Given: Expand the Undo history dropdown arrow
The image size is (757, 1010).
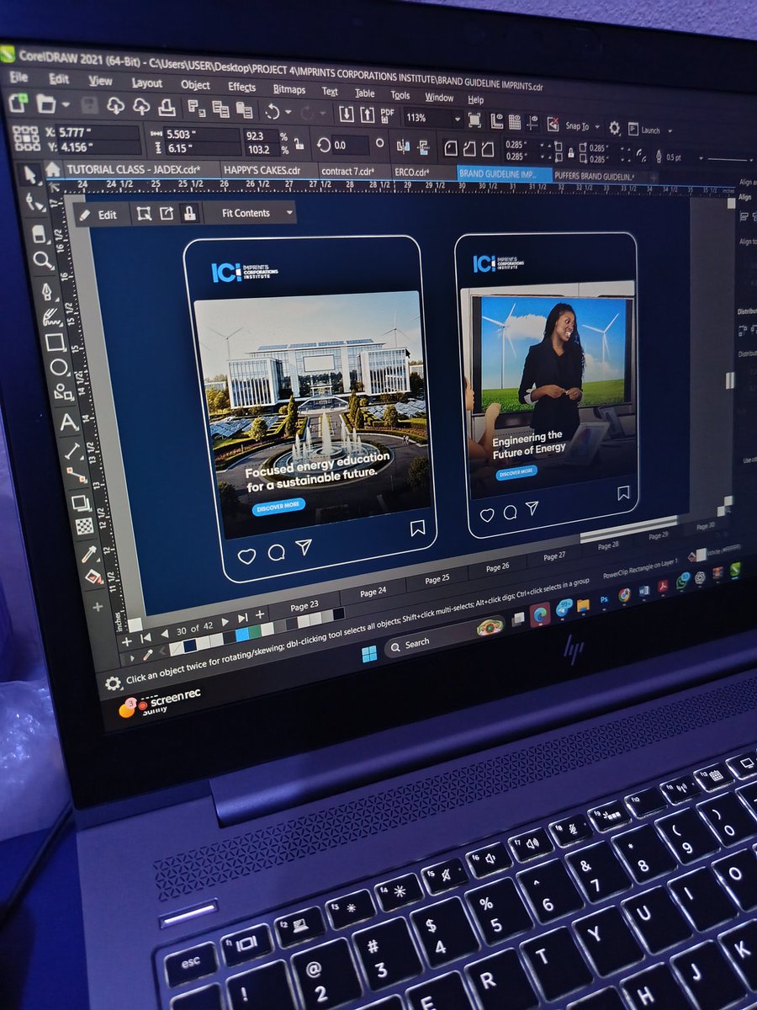Looking at the screenshot, I should [289, 112].
